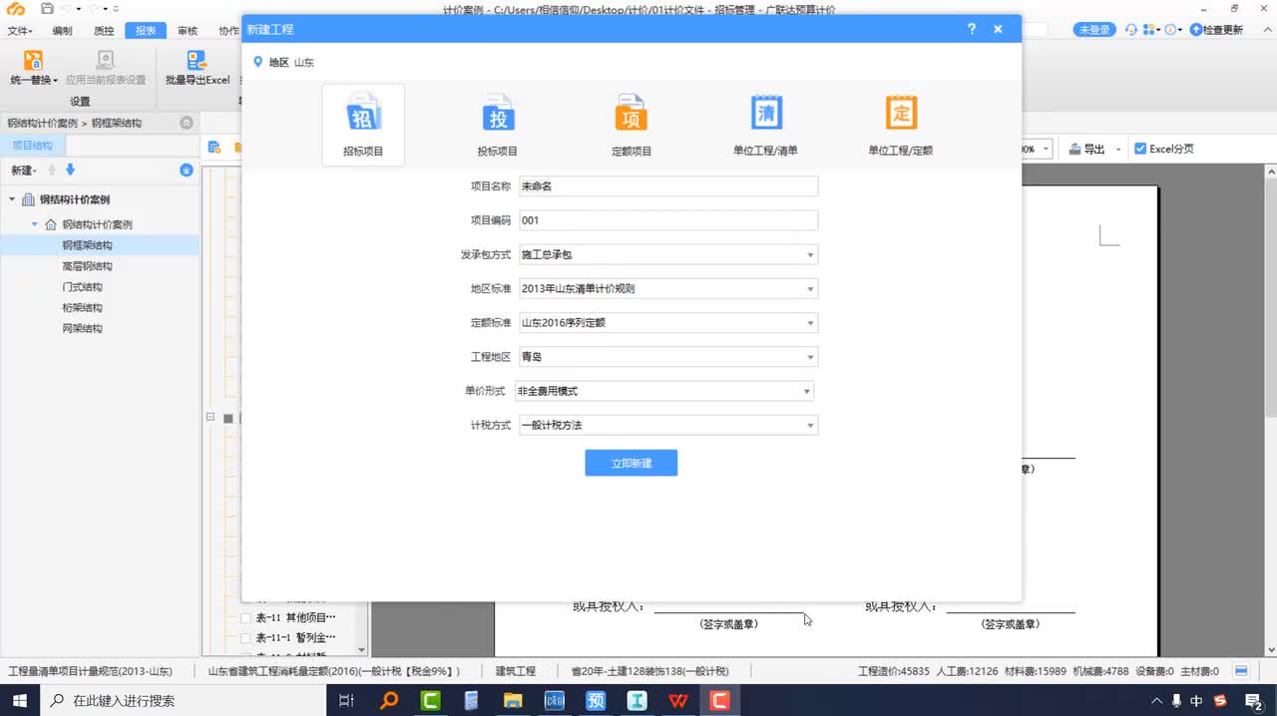Collapse the root 钢结构计价案例 tree node
Image resolution: width=1277 pixels, height=716 pixels.
(x=12, y=199)
